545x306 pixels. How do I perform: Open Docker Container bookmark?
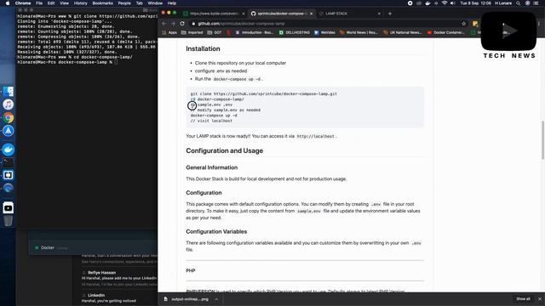(x=446, y=32)
